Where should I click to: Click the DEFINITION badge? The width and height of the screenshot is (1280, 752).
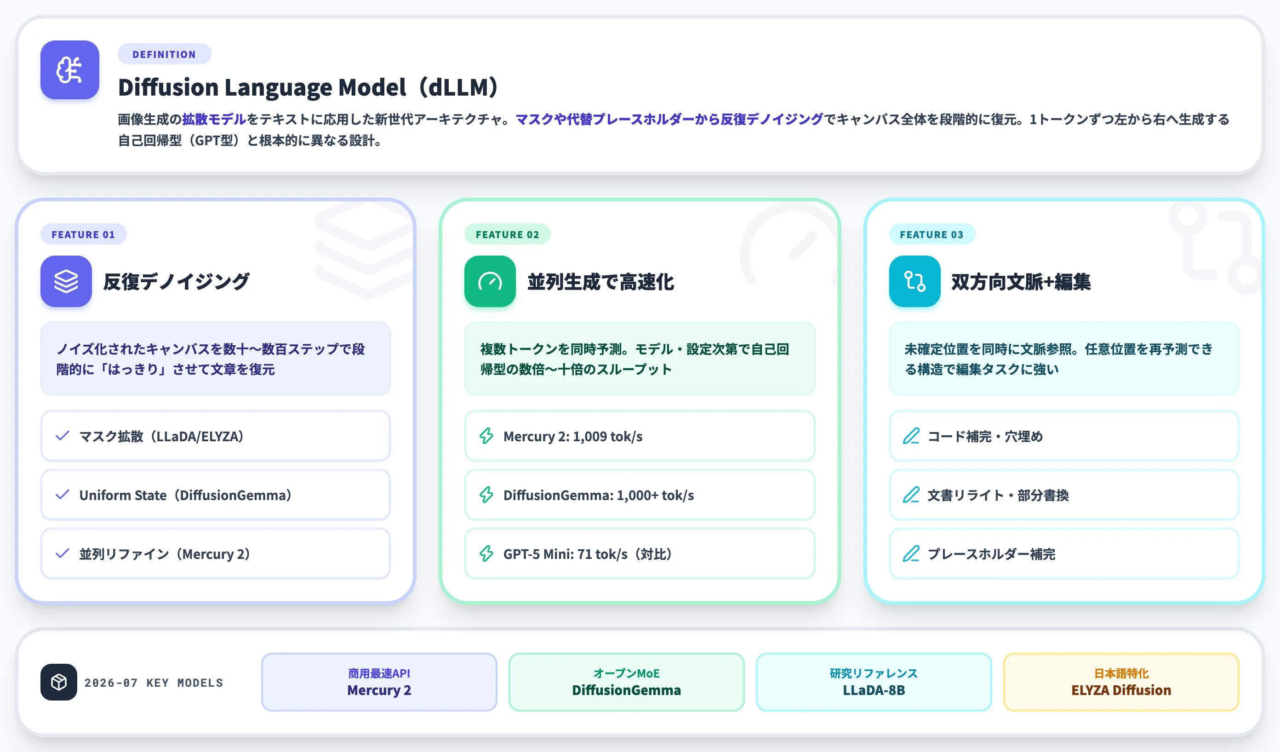pos(164,54)
